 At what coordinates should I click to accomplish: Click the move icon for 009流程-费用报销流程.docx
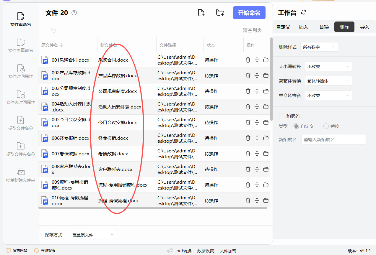pyautogui.click(x=257, y=185)
